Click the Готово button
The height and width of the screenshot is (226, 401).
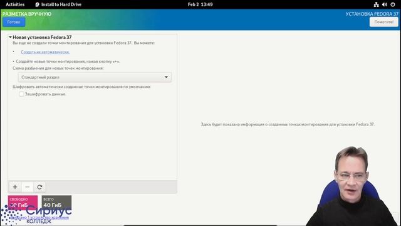click(x=14, y=22)
